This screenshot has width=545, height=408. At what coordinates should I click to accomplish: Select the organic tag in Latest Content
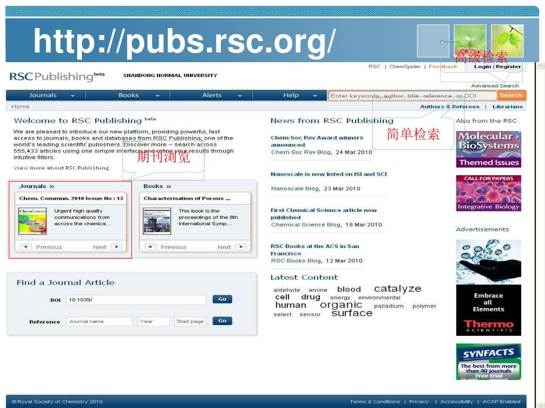point(341,305)
